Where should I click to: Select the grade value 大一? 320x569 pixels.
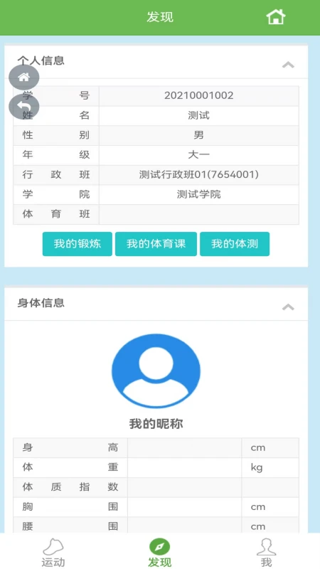pos(199,155)
